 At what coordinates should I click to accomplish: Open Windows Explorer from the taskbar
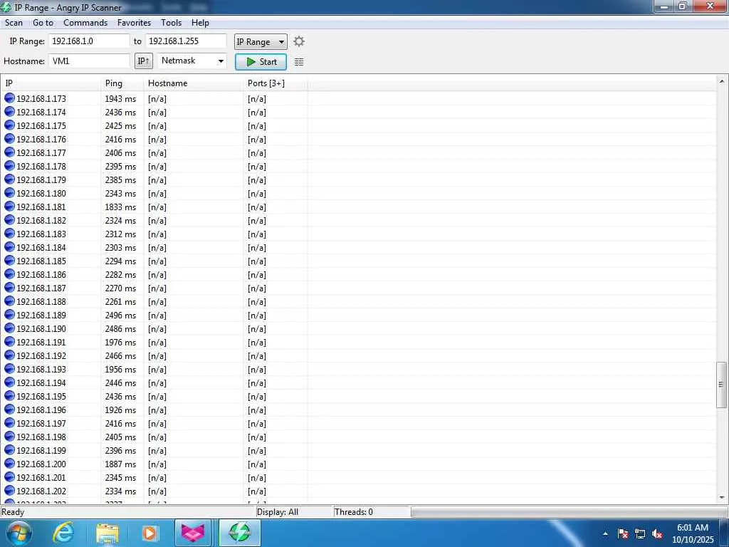click(x=107, y=533)
